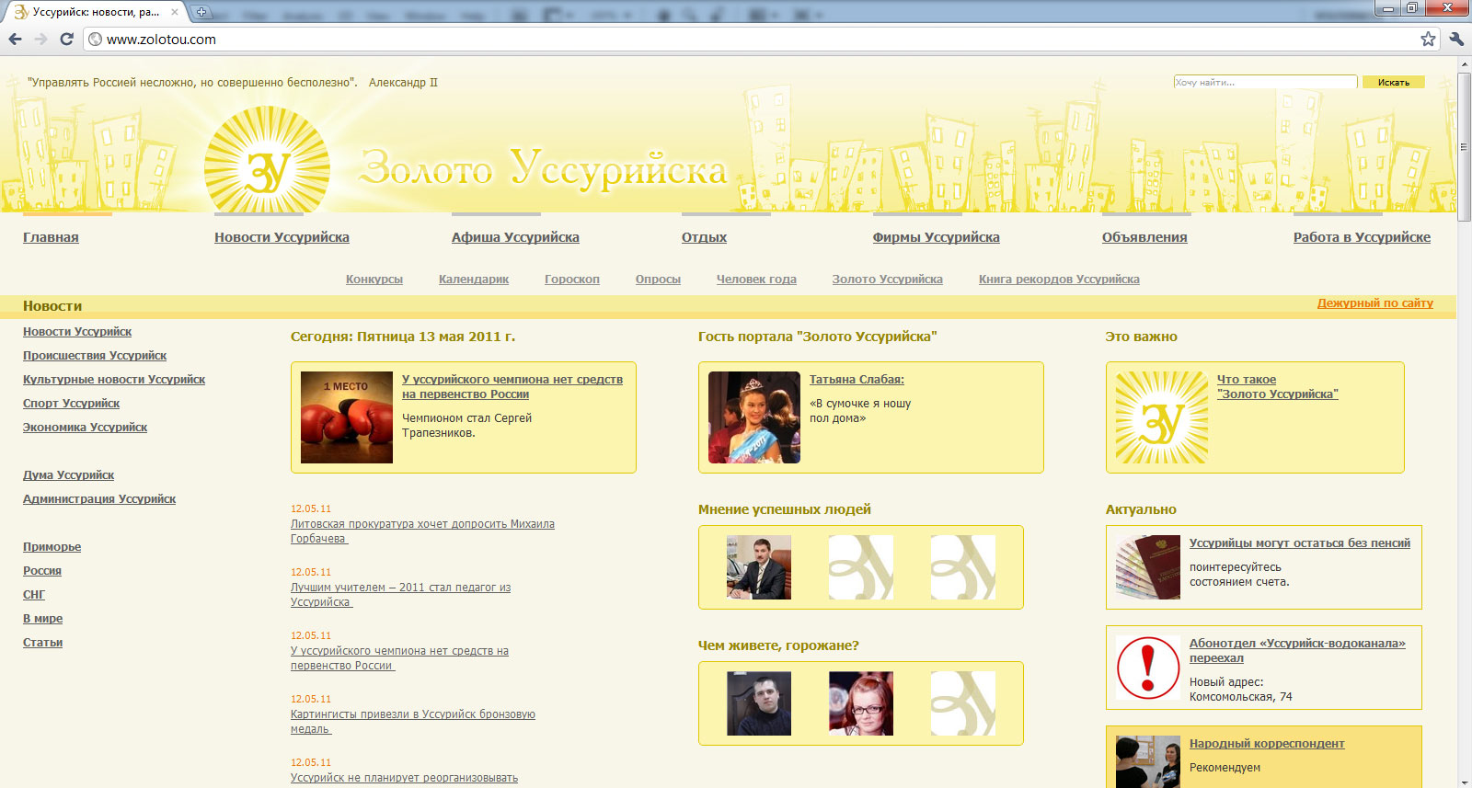Open news Картингисты привезли бронзовую медаль
The width and height of the screenshot is (1472, 788).
[x=413, y=722]
